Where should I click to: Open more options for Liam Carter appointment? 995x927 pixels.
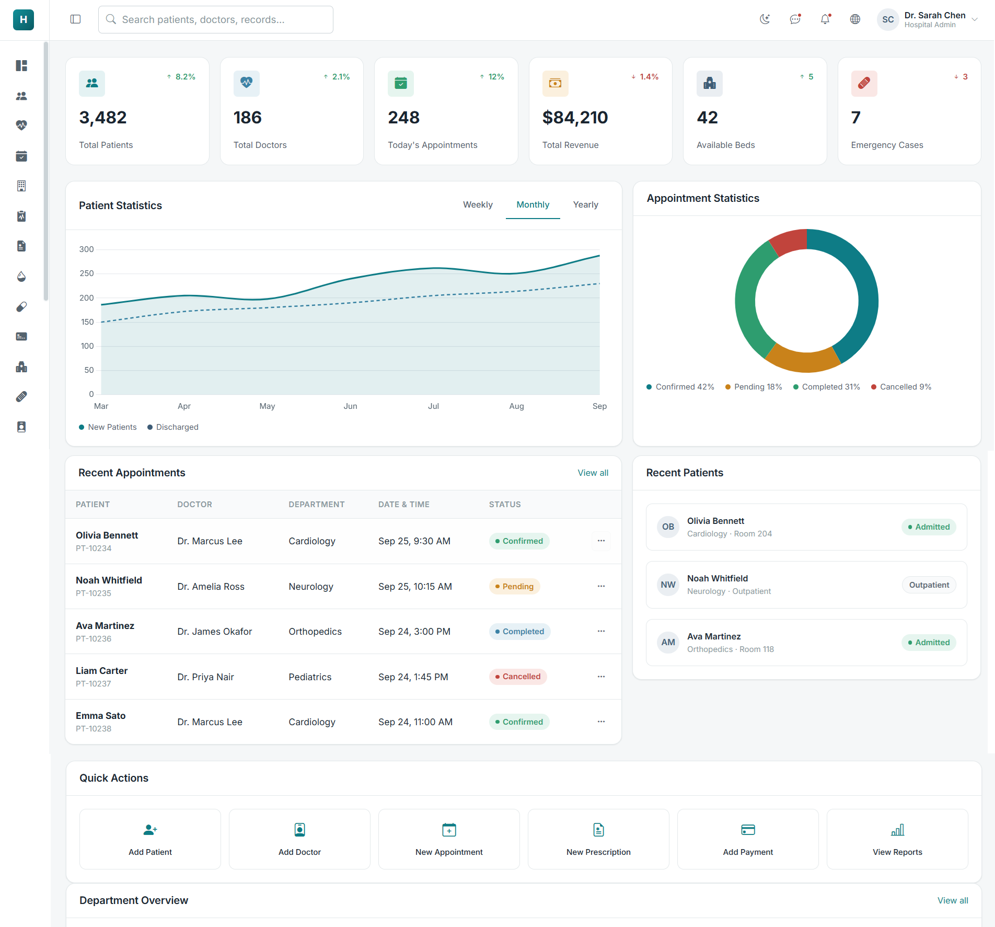point(601,677)
